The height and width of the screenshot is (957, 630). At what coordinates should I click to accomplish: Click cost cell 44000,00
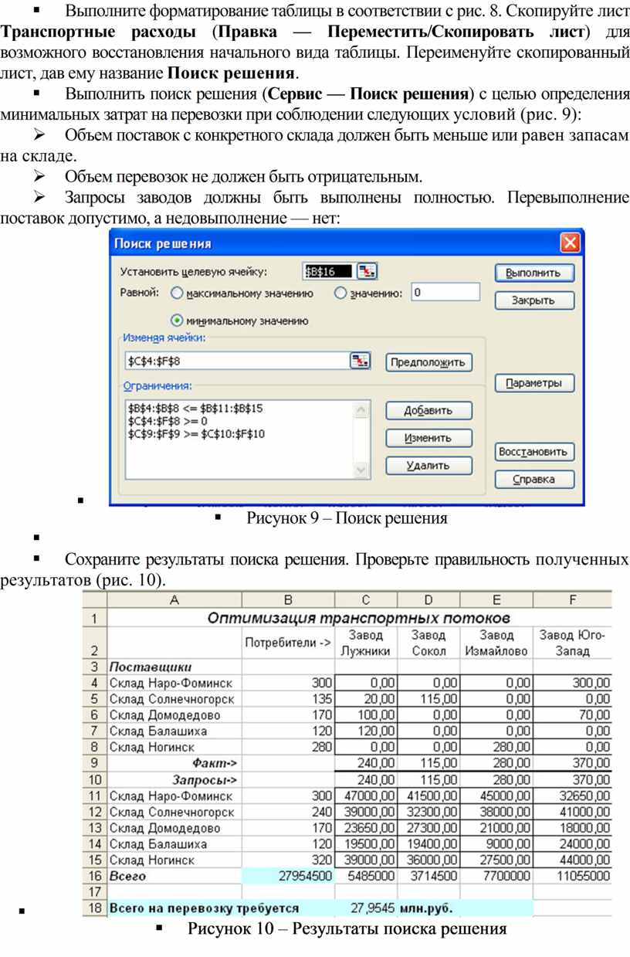(x=572, y=860)
